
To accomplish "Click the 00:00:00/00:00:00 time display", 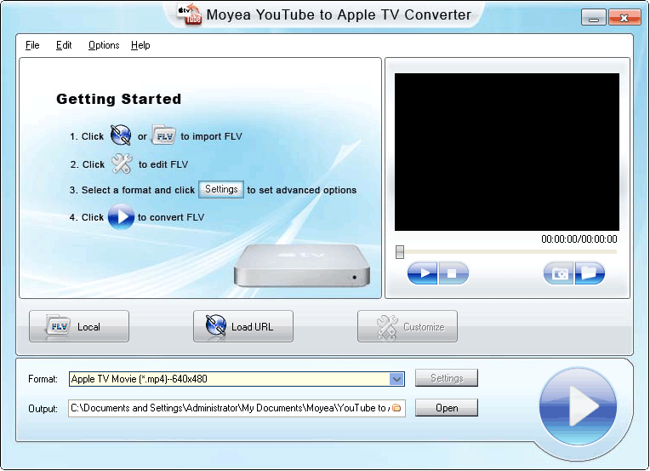I will (579, 239).
